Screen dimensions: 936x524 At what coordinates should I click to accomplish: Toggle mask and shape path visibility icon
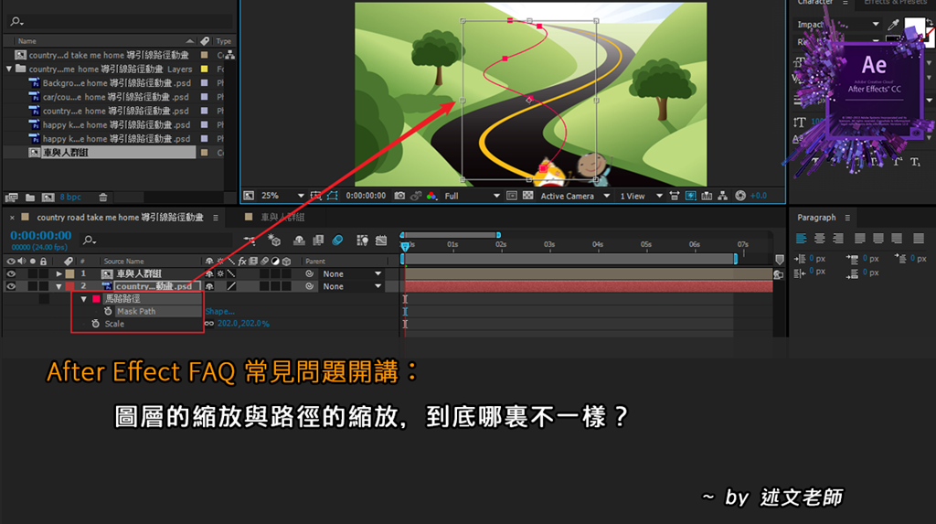[333, 196]
